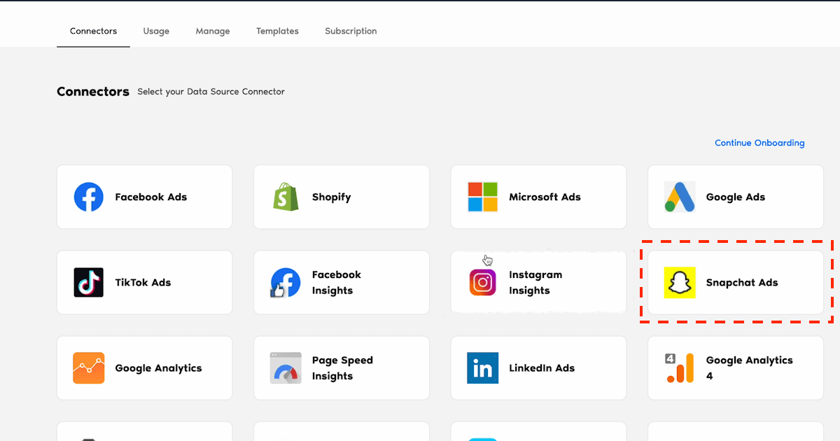Choose the Google Ads connector label
The width and height of the screenshot is (840, 441).
point(736,197)
